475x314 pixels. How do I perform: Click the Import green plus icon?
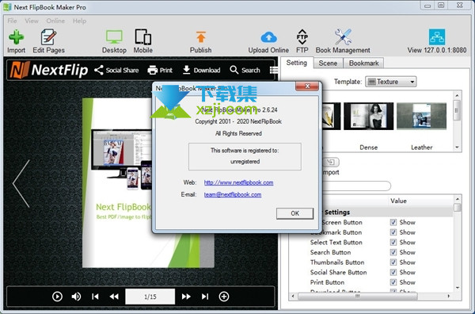(16, 37)
